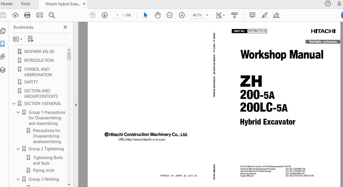The height and width of the screenshot is (187, 343).
Task: Click the page number input field
Action: point(117,15)
